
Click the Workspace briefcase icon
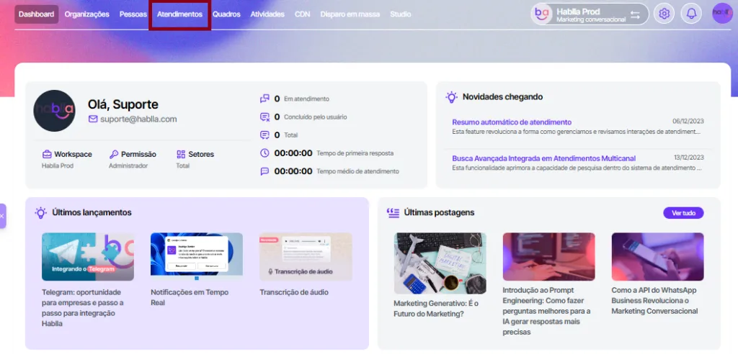coord(47,154)
